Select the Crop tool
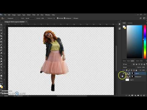 [x=1, y=36]
